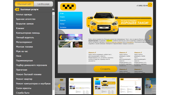This screenshot has width=169, height=95.
Task: Click the Создать button
Action: (x=105, y=69)
